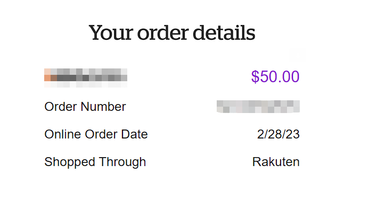The height and width of the screenshot is (199, 369).
Task: Click the word 'Shopped' in label
Action: click(70, 162)
